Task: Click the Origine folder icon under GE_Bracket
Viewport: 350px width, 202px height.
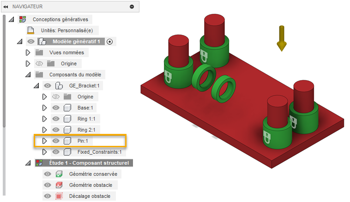Action: pyautogui.click(x=67, y=97)
